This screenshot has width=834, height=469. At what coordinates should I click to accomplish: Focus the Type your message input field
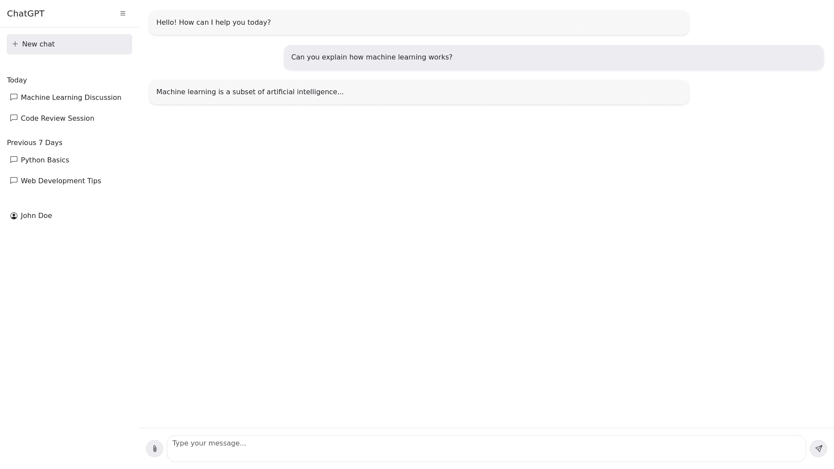tap(486, 448)
